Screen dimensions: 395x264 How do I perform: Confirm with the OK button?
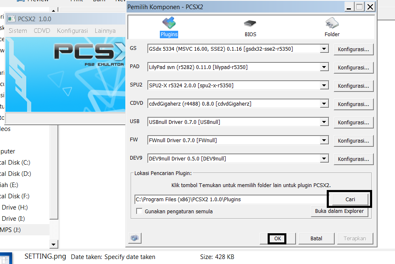[278, 238]
